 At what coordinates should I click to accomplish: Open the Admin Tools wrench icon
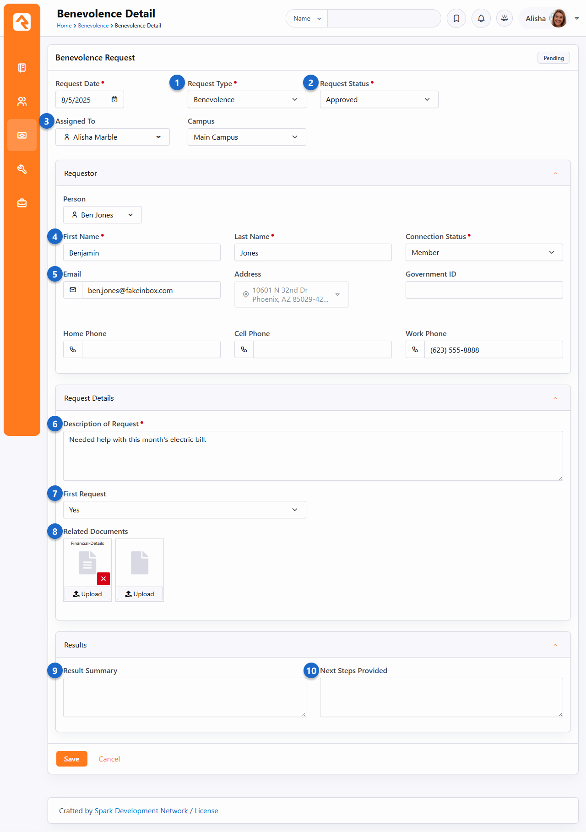[22, 169]
